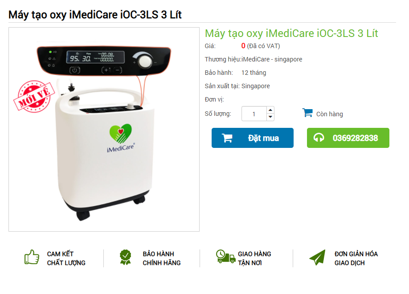Click the headset icon beside the phone number
The width and height of the screenshot is (409, 294).
(319, 138)
